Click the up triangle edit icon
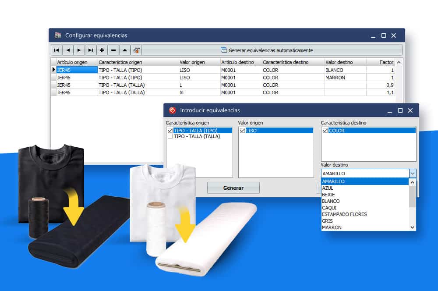The height and width of the screenshot is (291, 438). click(125, 50)
